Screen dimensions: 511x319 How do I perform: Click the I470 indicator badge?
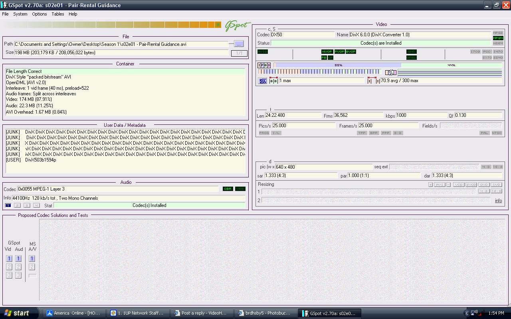coord(498,52)
